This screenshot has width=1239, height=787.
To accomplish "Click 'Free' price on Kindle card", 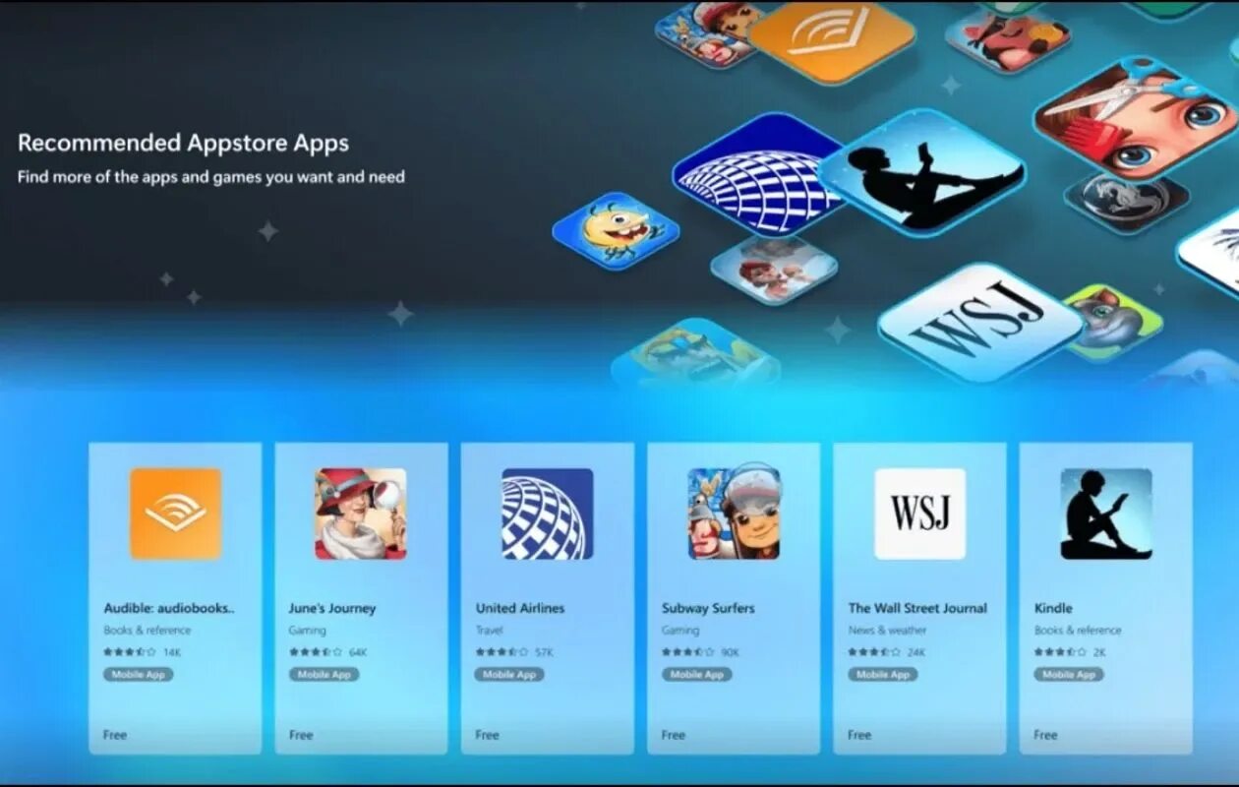I will click(1046, 735).
